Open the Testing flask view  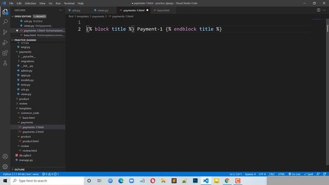click(5, 63)
